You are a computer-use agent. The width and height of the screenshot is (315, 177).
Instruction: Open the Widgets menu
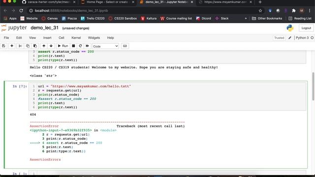tap(94, 38)
